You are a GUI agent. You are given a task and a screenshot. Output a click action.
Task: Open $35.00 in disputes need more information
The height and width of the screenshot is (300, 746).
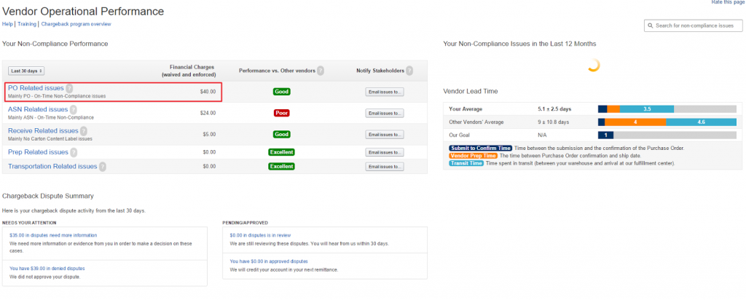point(53,235)
